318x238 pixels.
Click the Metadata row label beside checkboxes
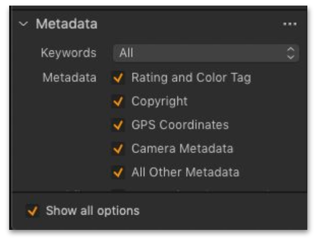point(69,78)
